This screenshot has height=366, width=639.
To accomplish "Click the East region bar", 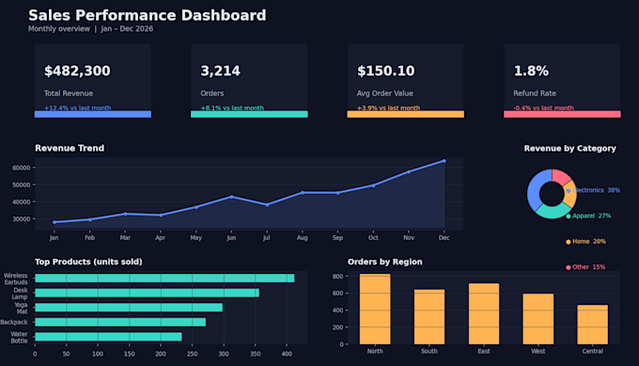I will (484, 313).
